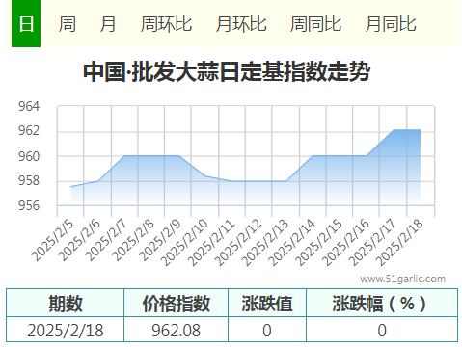Click the 964 y-axis value label

(x=29, y=106)
